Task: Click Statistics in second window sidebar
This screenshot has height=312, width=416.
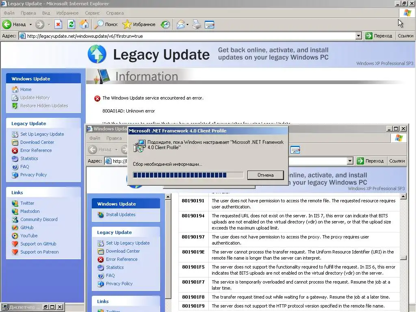Action: (115, 267)
